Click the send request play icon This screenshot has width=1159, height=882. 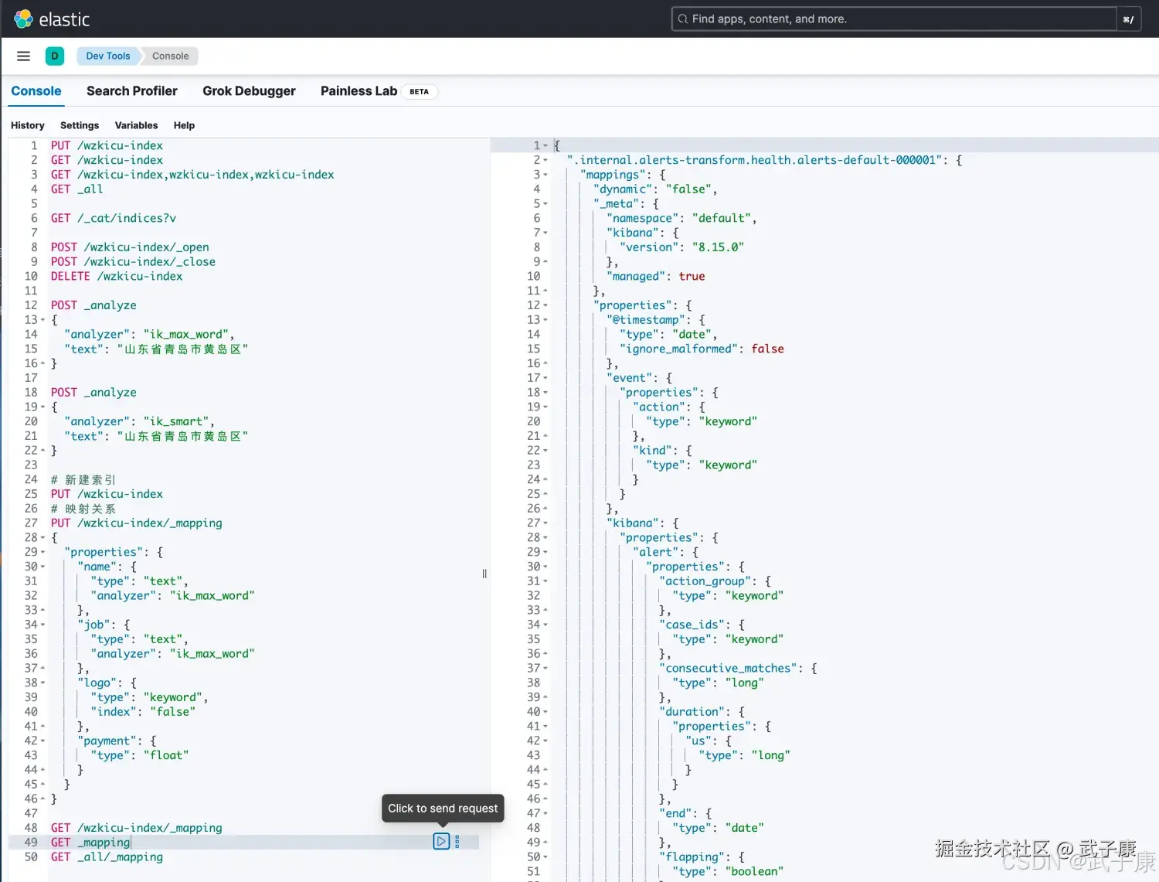point(441,841)
